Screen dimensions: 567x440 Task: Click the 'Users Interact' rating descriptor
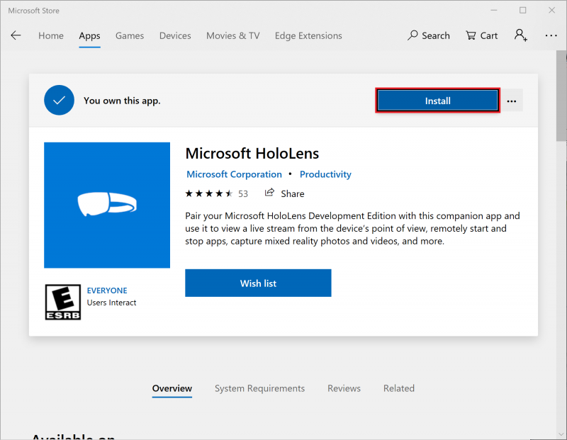click(111, 303)
